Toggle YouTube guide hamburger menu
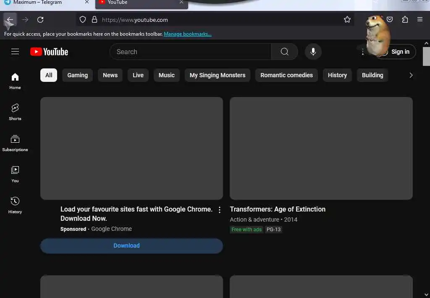Screen dimensions: 430x298 point(15,52)
